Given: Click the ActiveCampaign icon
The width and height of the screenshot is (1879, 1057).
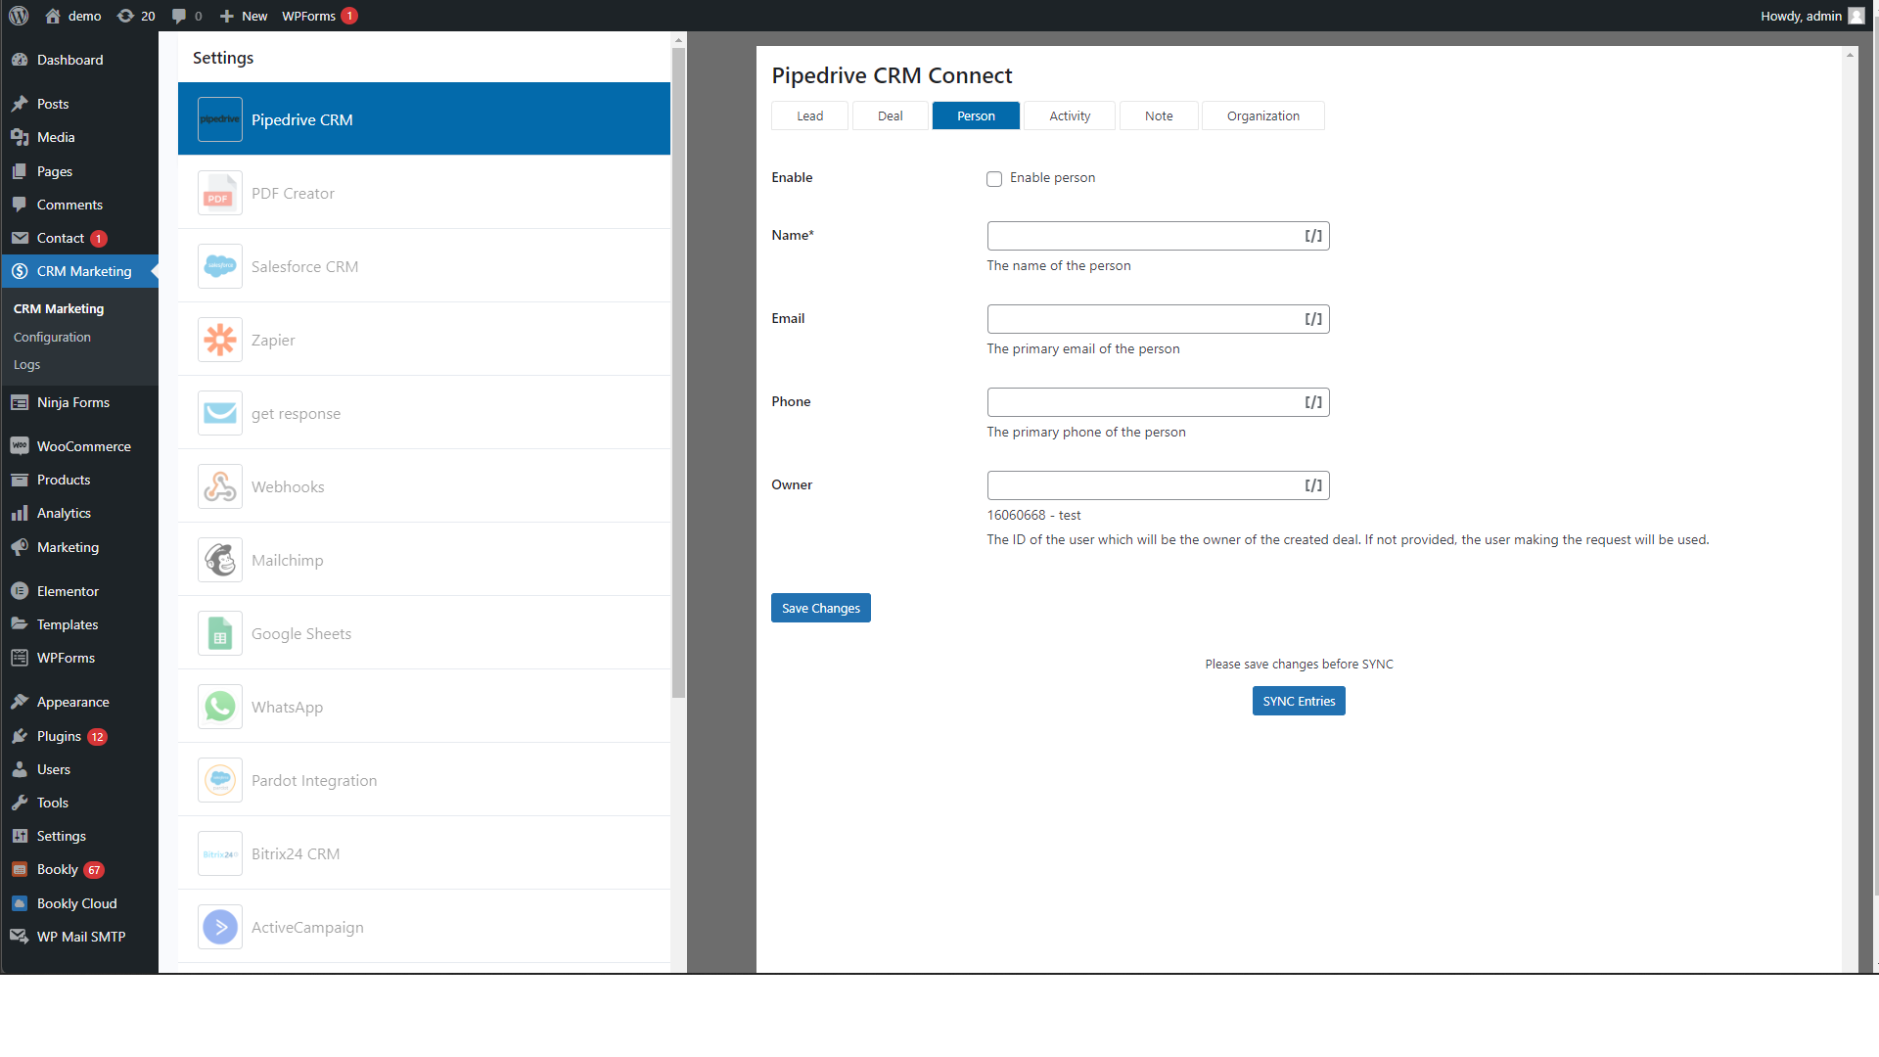Looking at the screenshot, I should coord(220,927).
